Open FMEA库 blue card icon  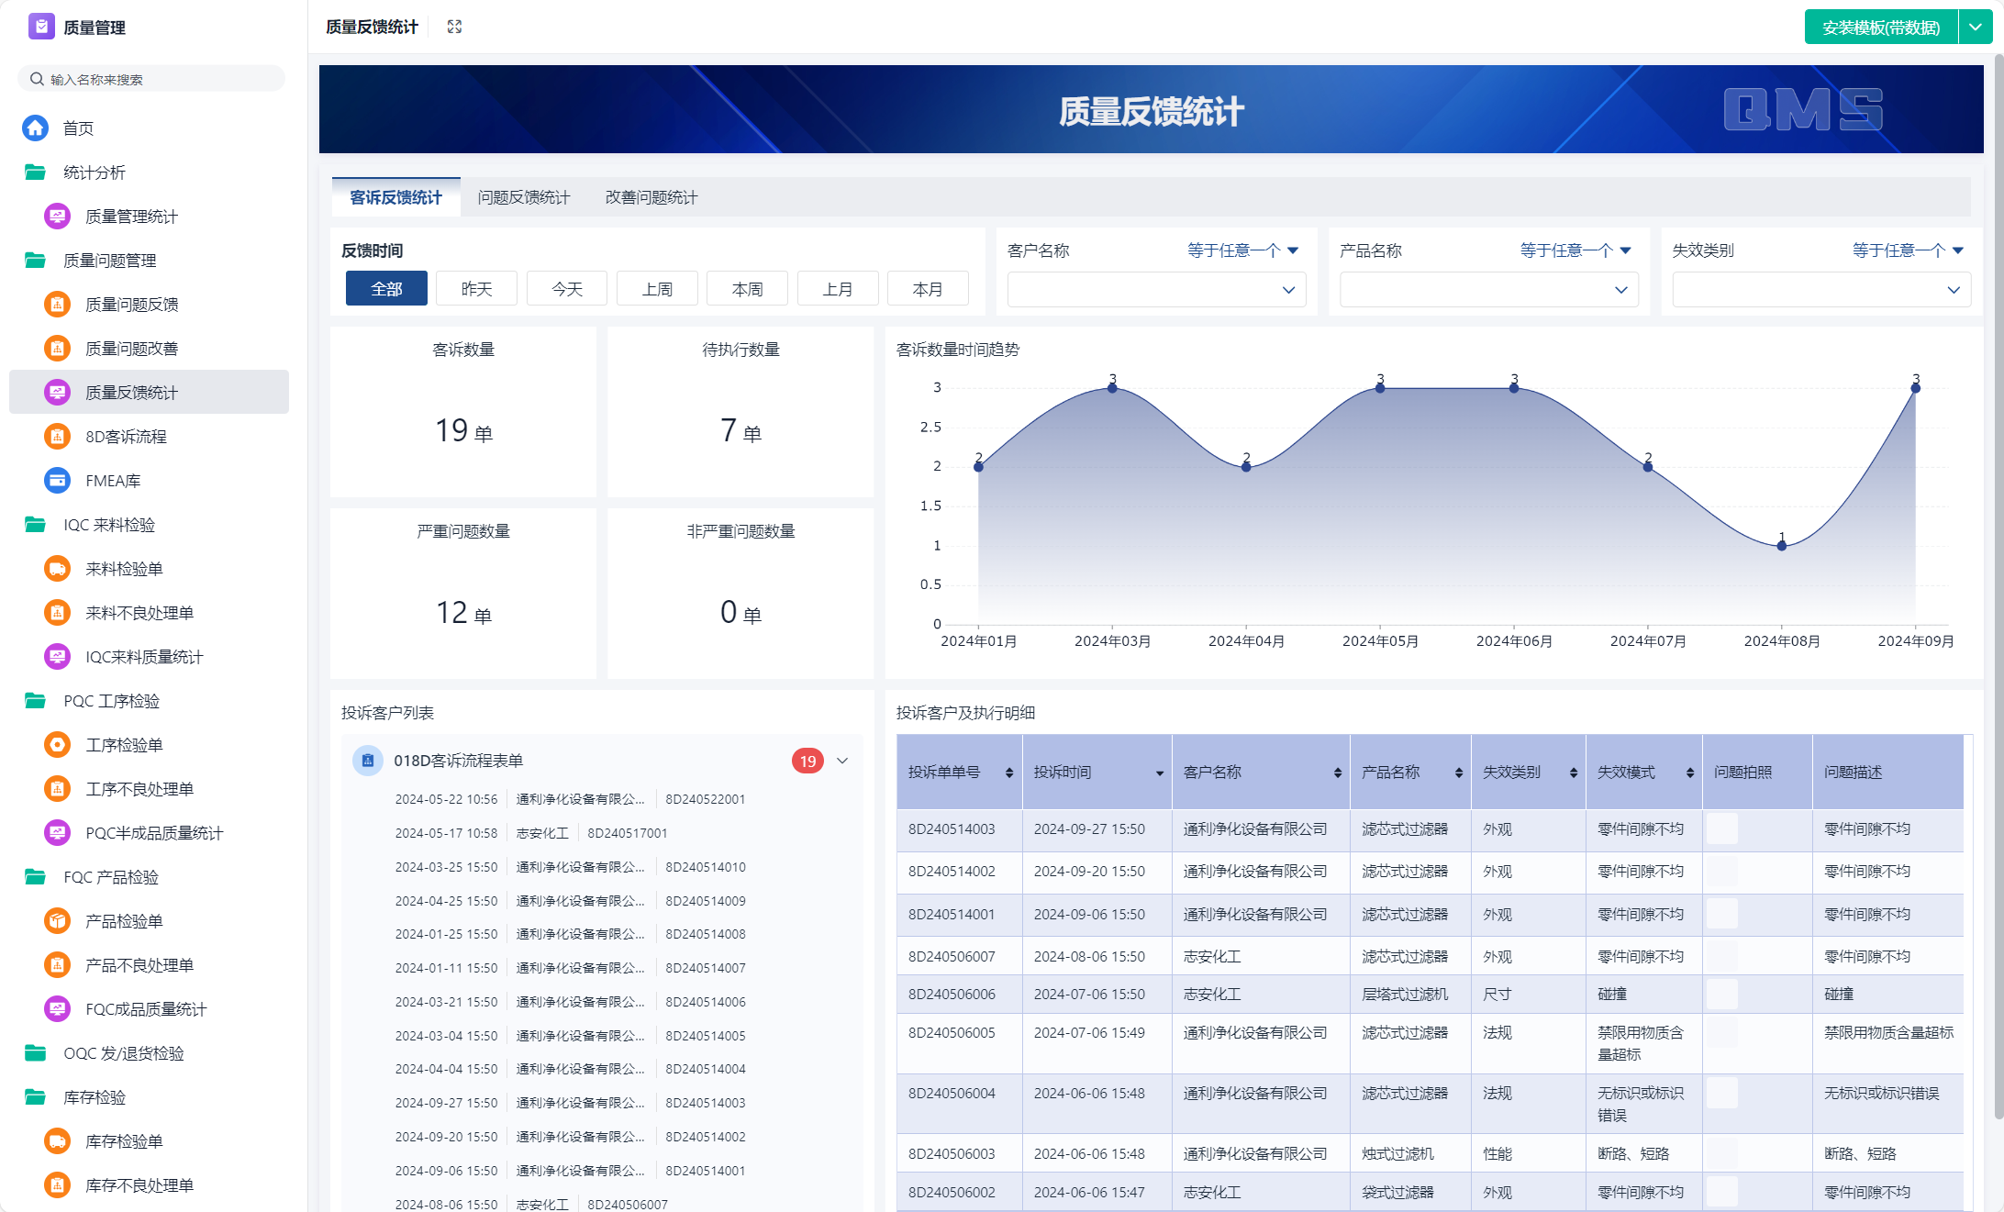[x=57, y=480]
